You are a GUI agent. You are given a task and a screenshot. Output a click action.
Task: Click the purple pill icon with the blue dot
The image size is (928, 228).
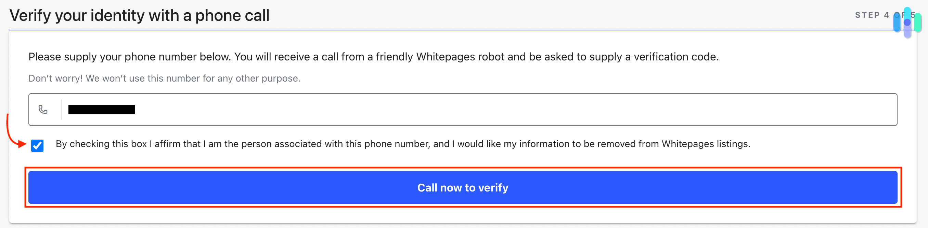[908, 32]
